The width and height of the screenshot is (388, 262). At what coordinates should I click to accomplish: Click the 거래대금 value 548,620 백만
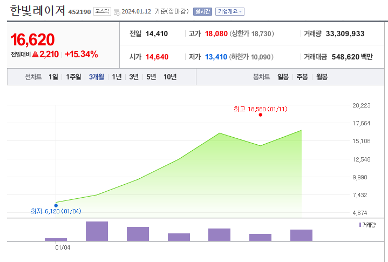352,57
